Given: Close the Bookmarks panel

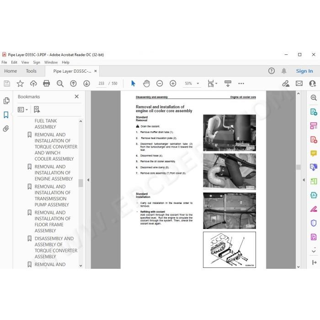Looking at the screenshot, I should click(76, 96).
